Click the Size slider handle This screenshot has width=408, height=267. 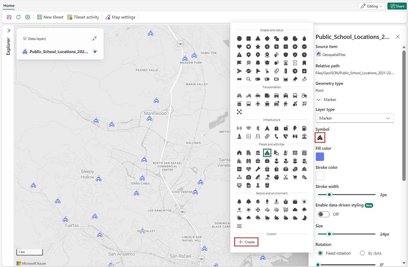pos(329,234)
